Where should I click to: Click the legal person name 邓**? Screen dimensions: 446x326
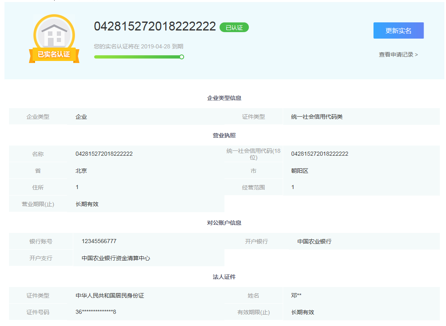[295, 296]
